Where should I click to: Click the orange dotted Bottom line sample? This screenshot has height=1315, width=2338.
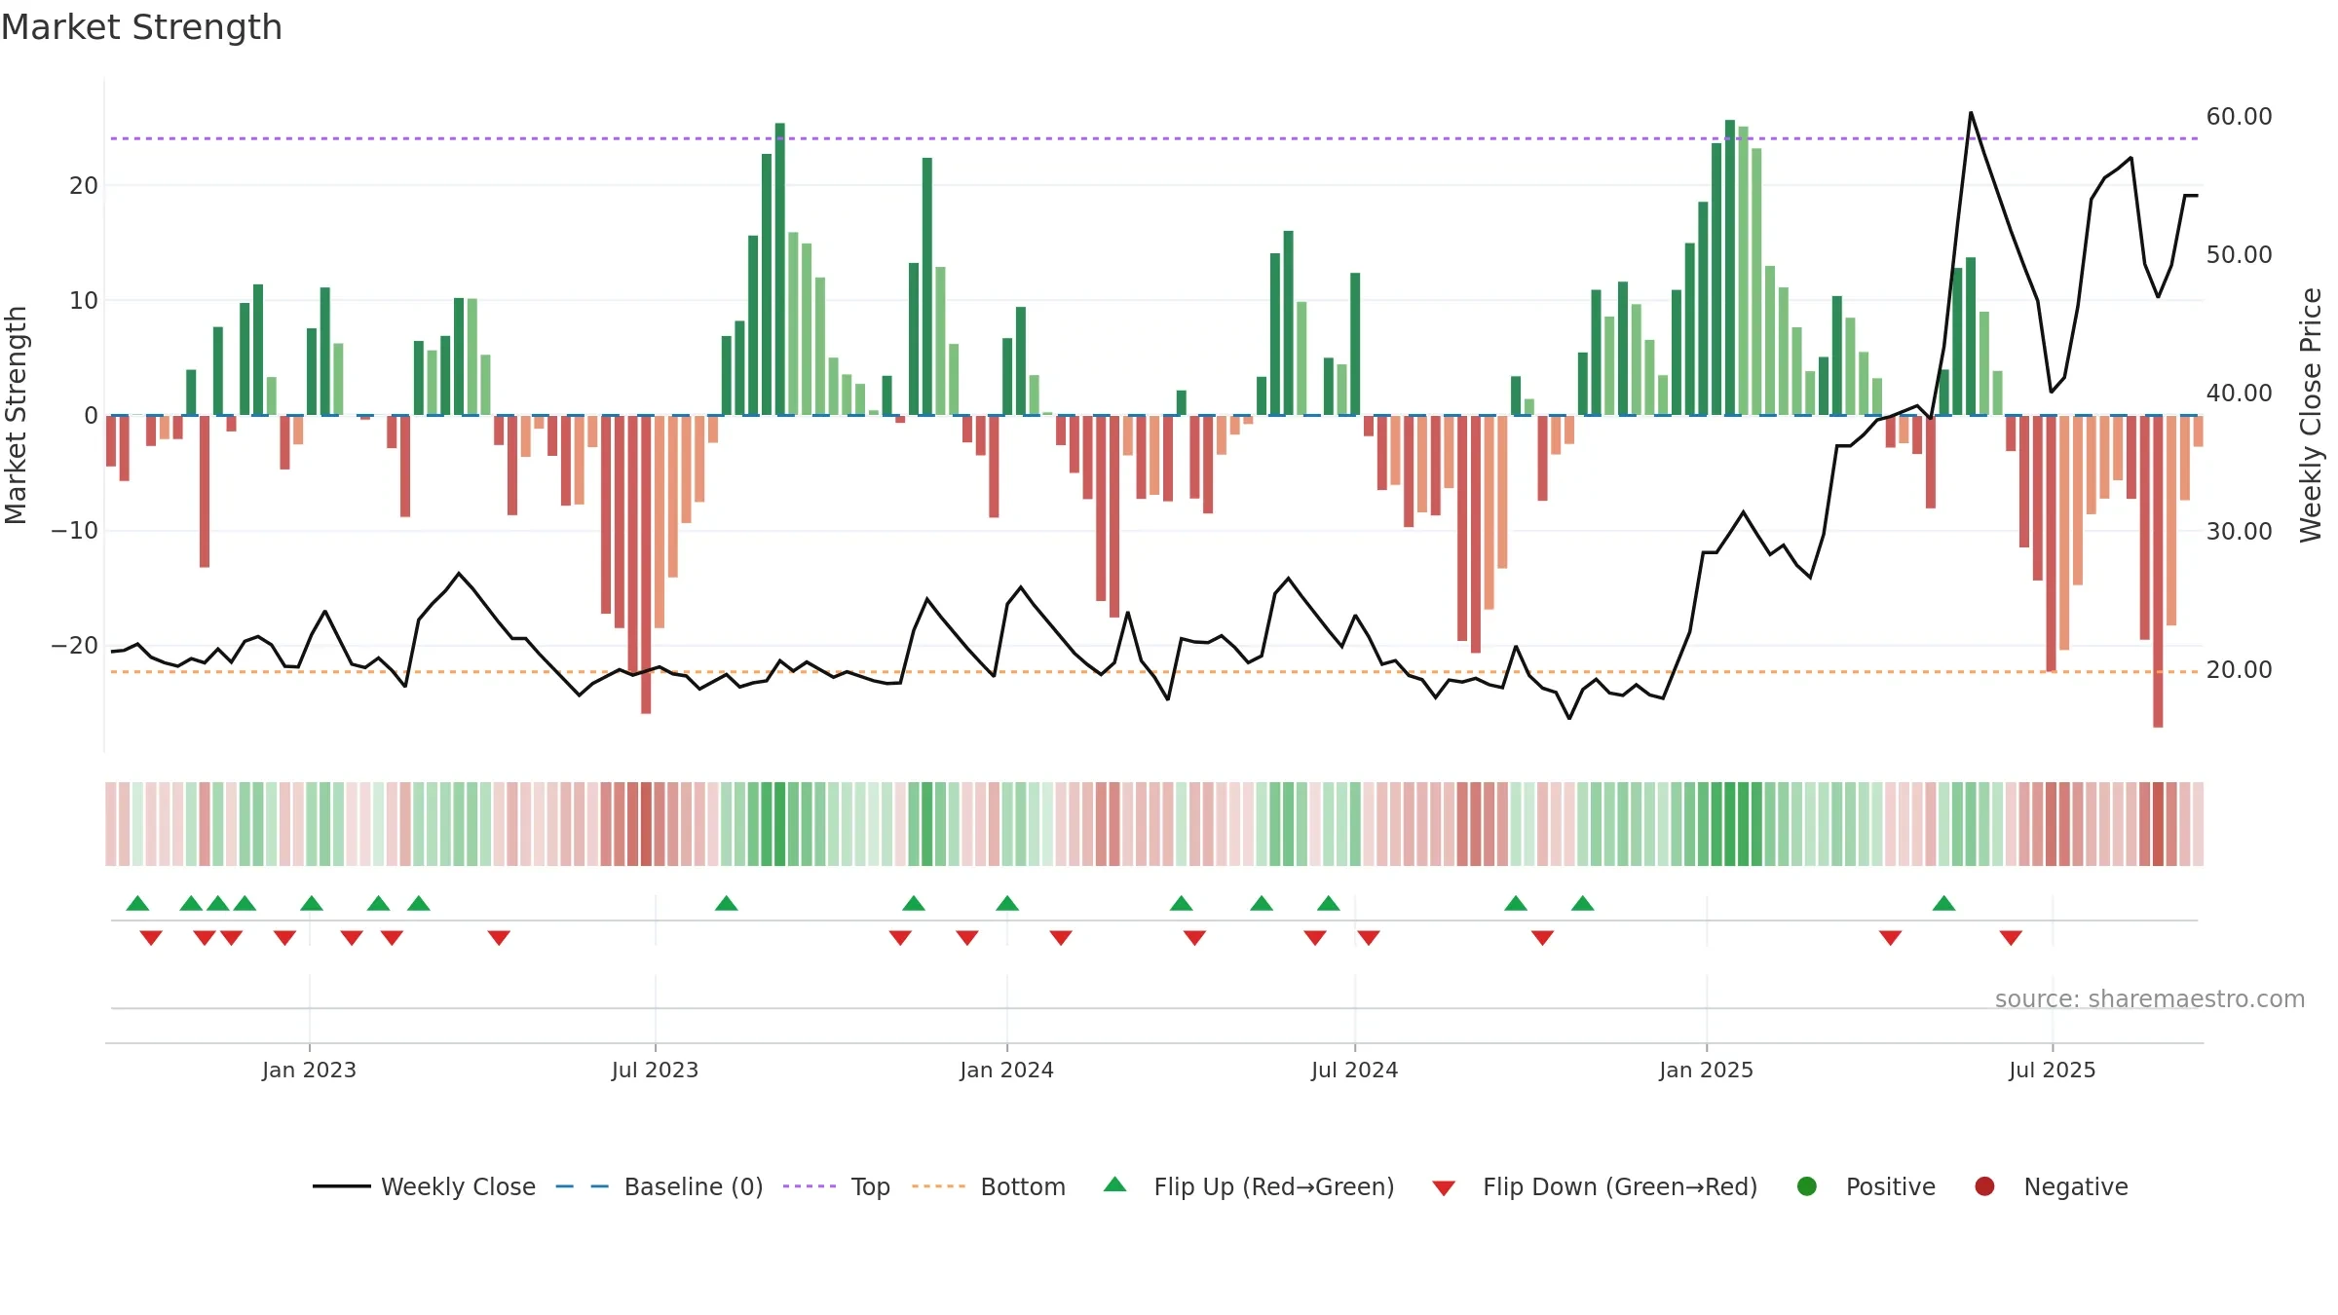pos(938,1186)
